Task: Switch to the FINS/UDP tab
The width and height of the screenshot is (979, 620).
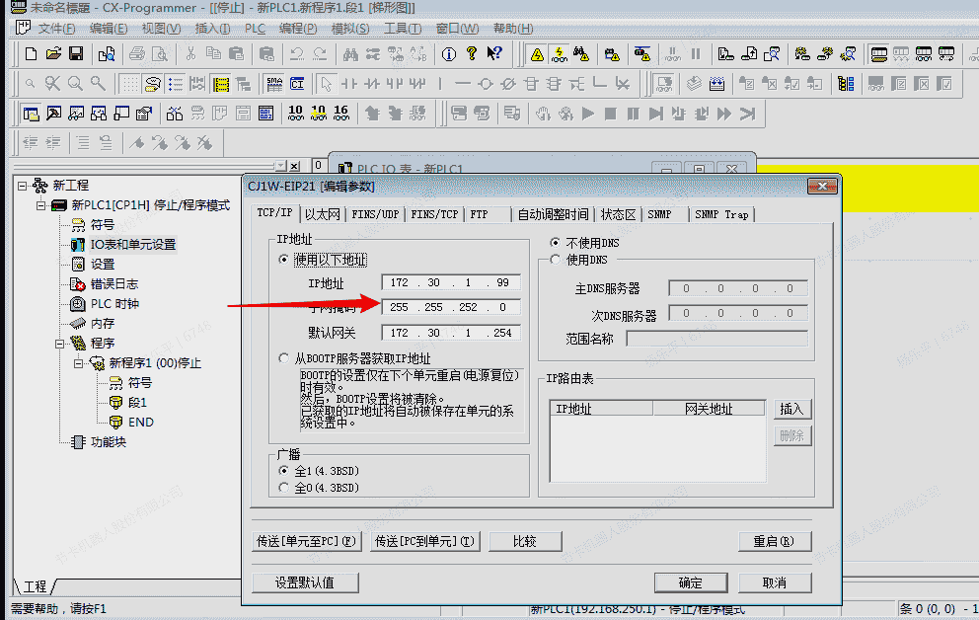Action: click(x=375, y=214)
